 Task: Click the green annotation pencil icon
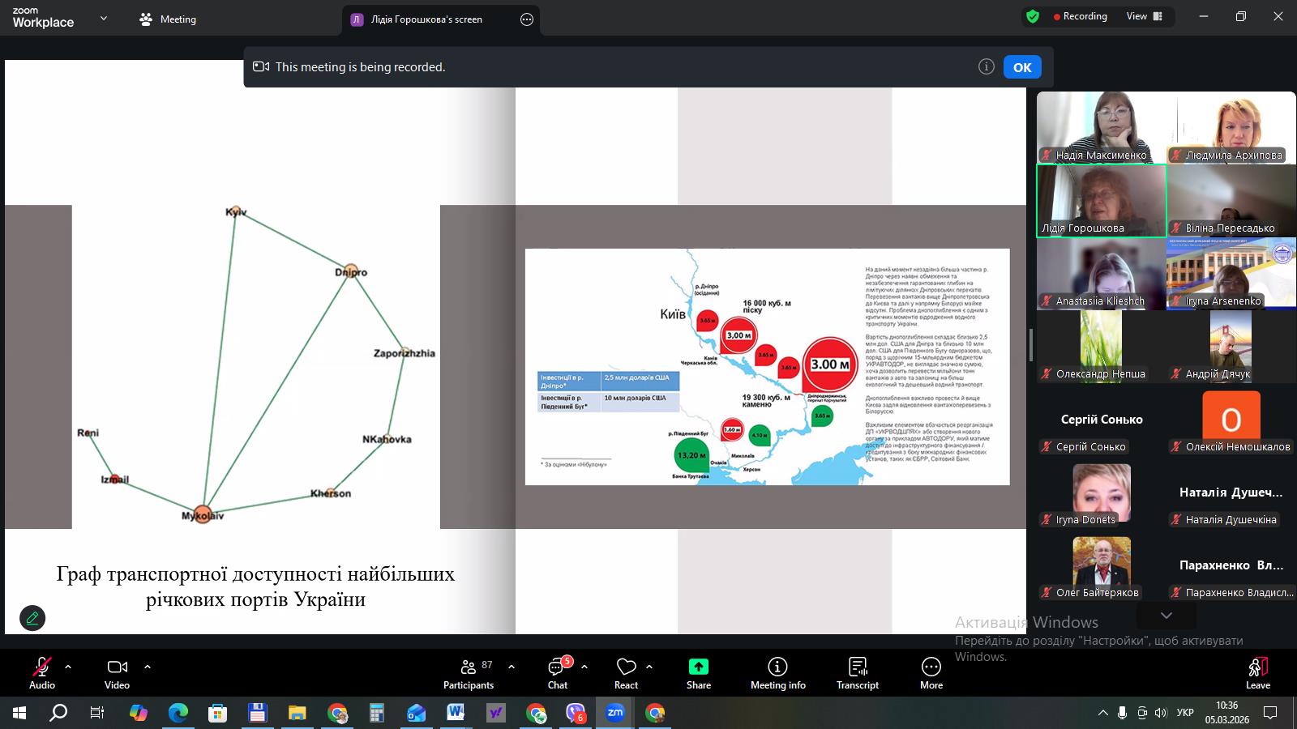click(x=32, y=618)
